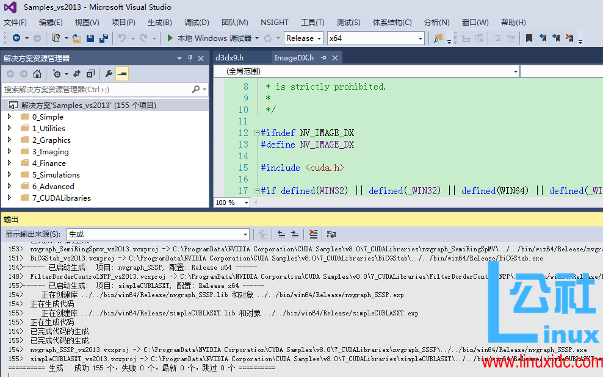
Task: Click the pending changes filter clock icon
Action: (x=57, y=74)
